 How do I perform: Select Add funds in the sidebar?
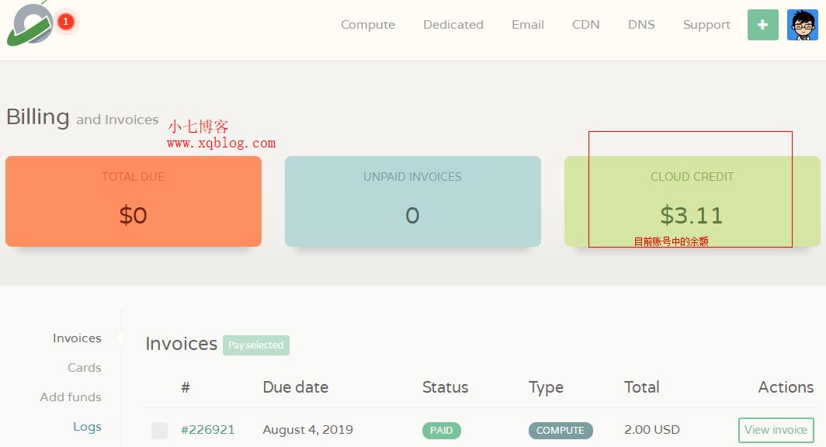tap(71, 397)
